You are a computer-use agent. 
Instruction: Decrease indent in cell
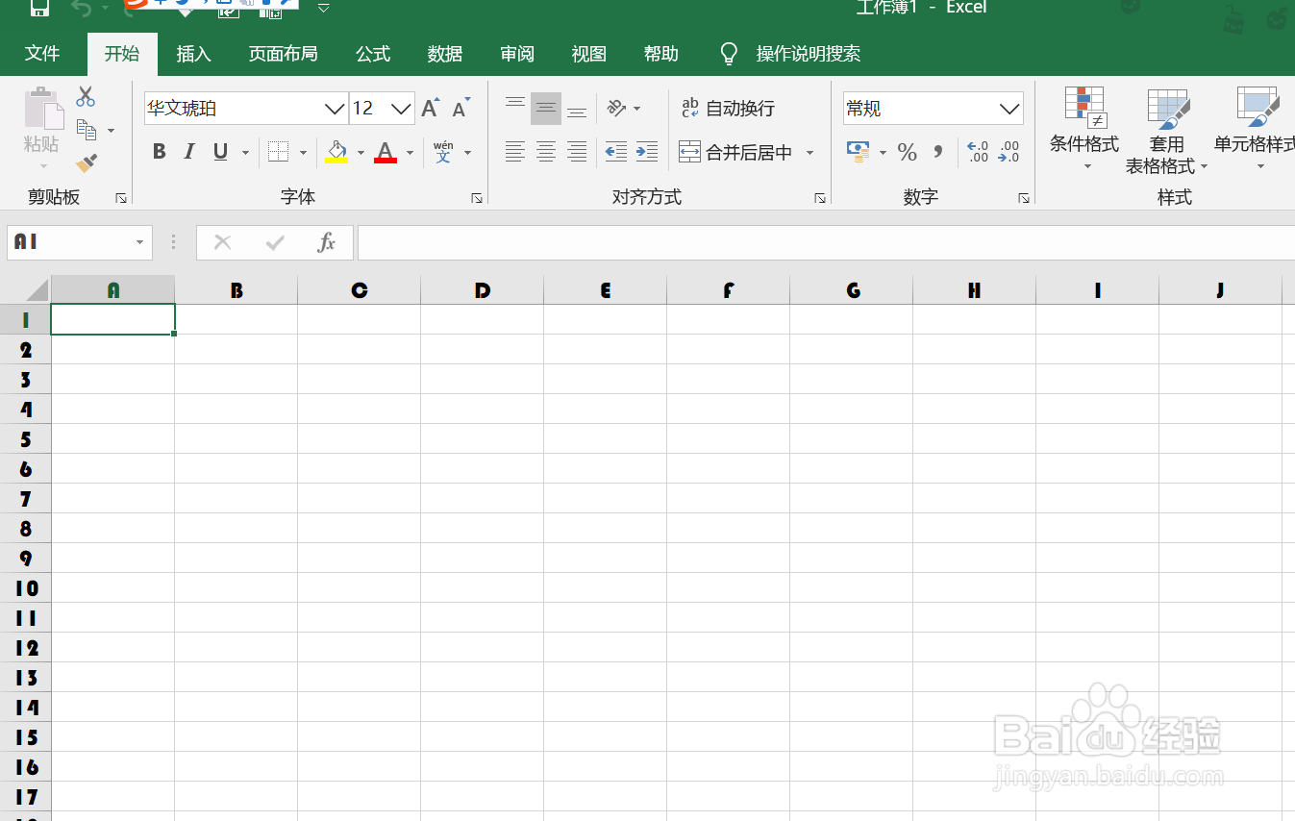(x=616, y=152)
